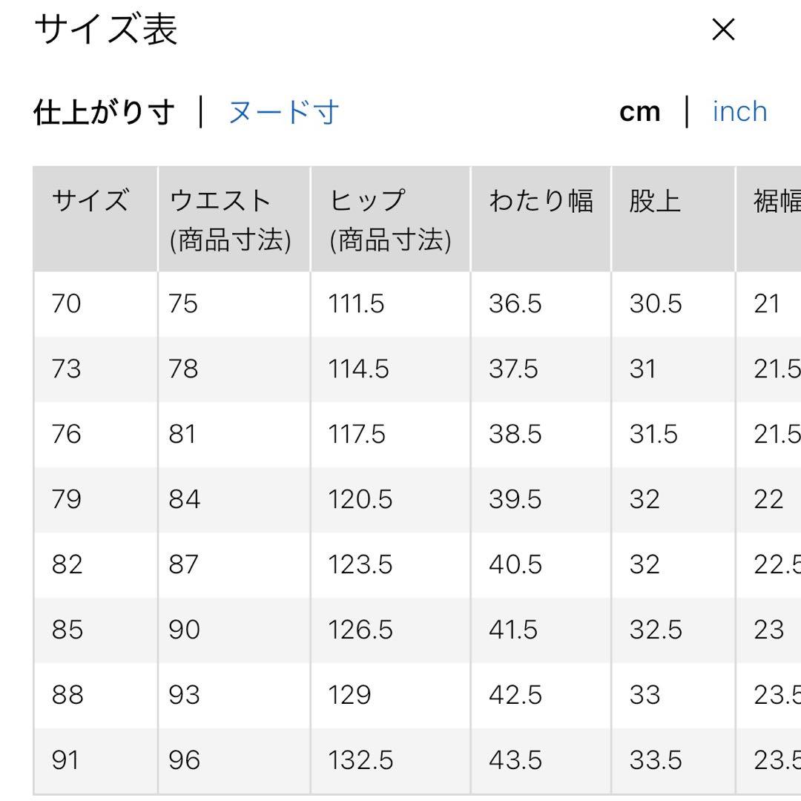Select the size 85 row label
This screenshot has width=801, height=801.
[67, 630]
